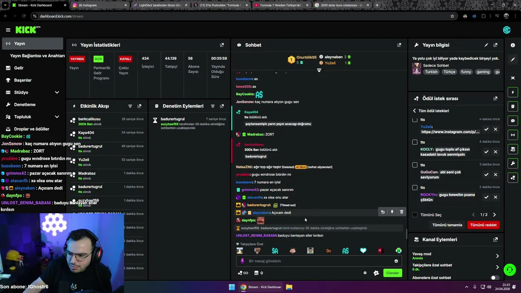The height and width of the screenshot is (293, 521).
Task: Toggle Abonelere özel sohbet switch
Action: pos(495,278)
